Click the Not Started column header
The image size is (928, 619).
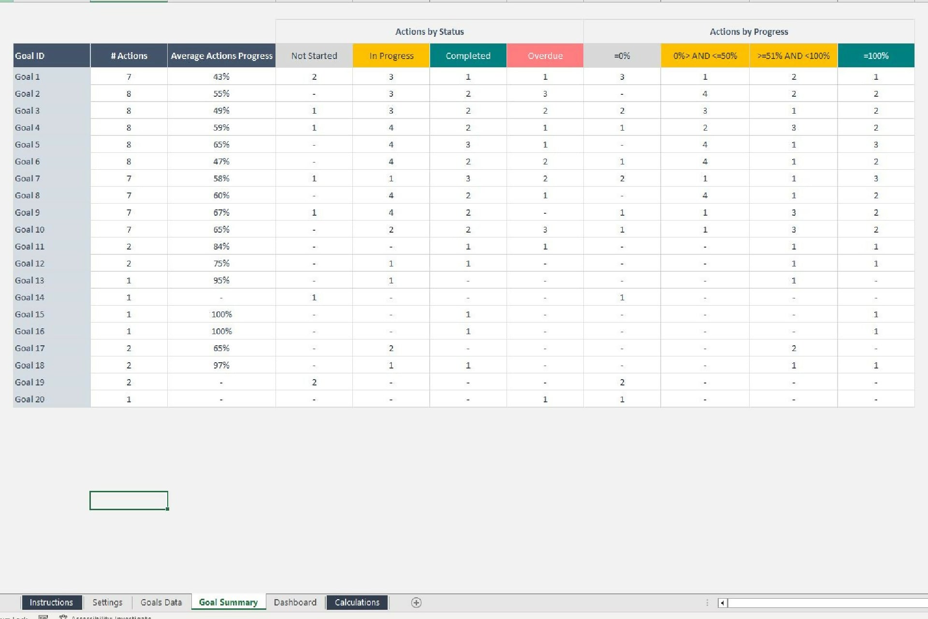click(314, 55)
